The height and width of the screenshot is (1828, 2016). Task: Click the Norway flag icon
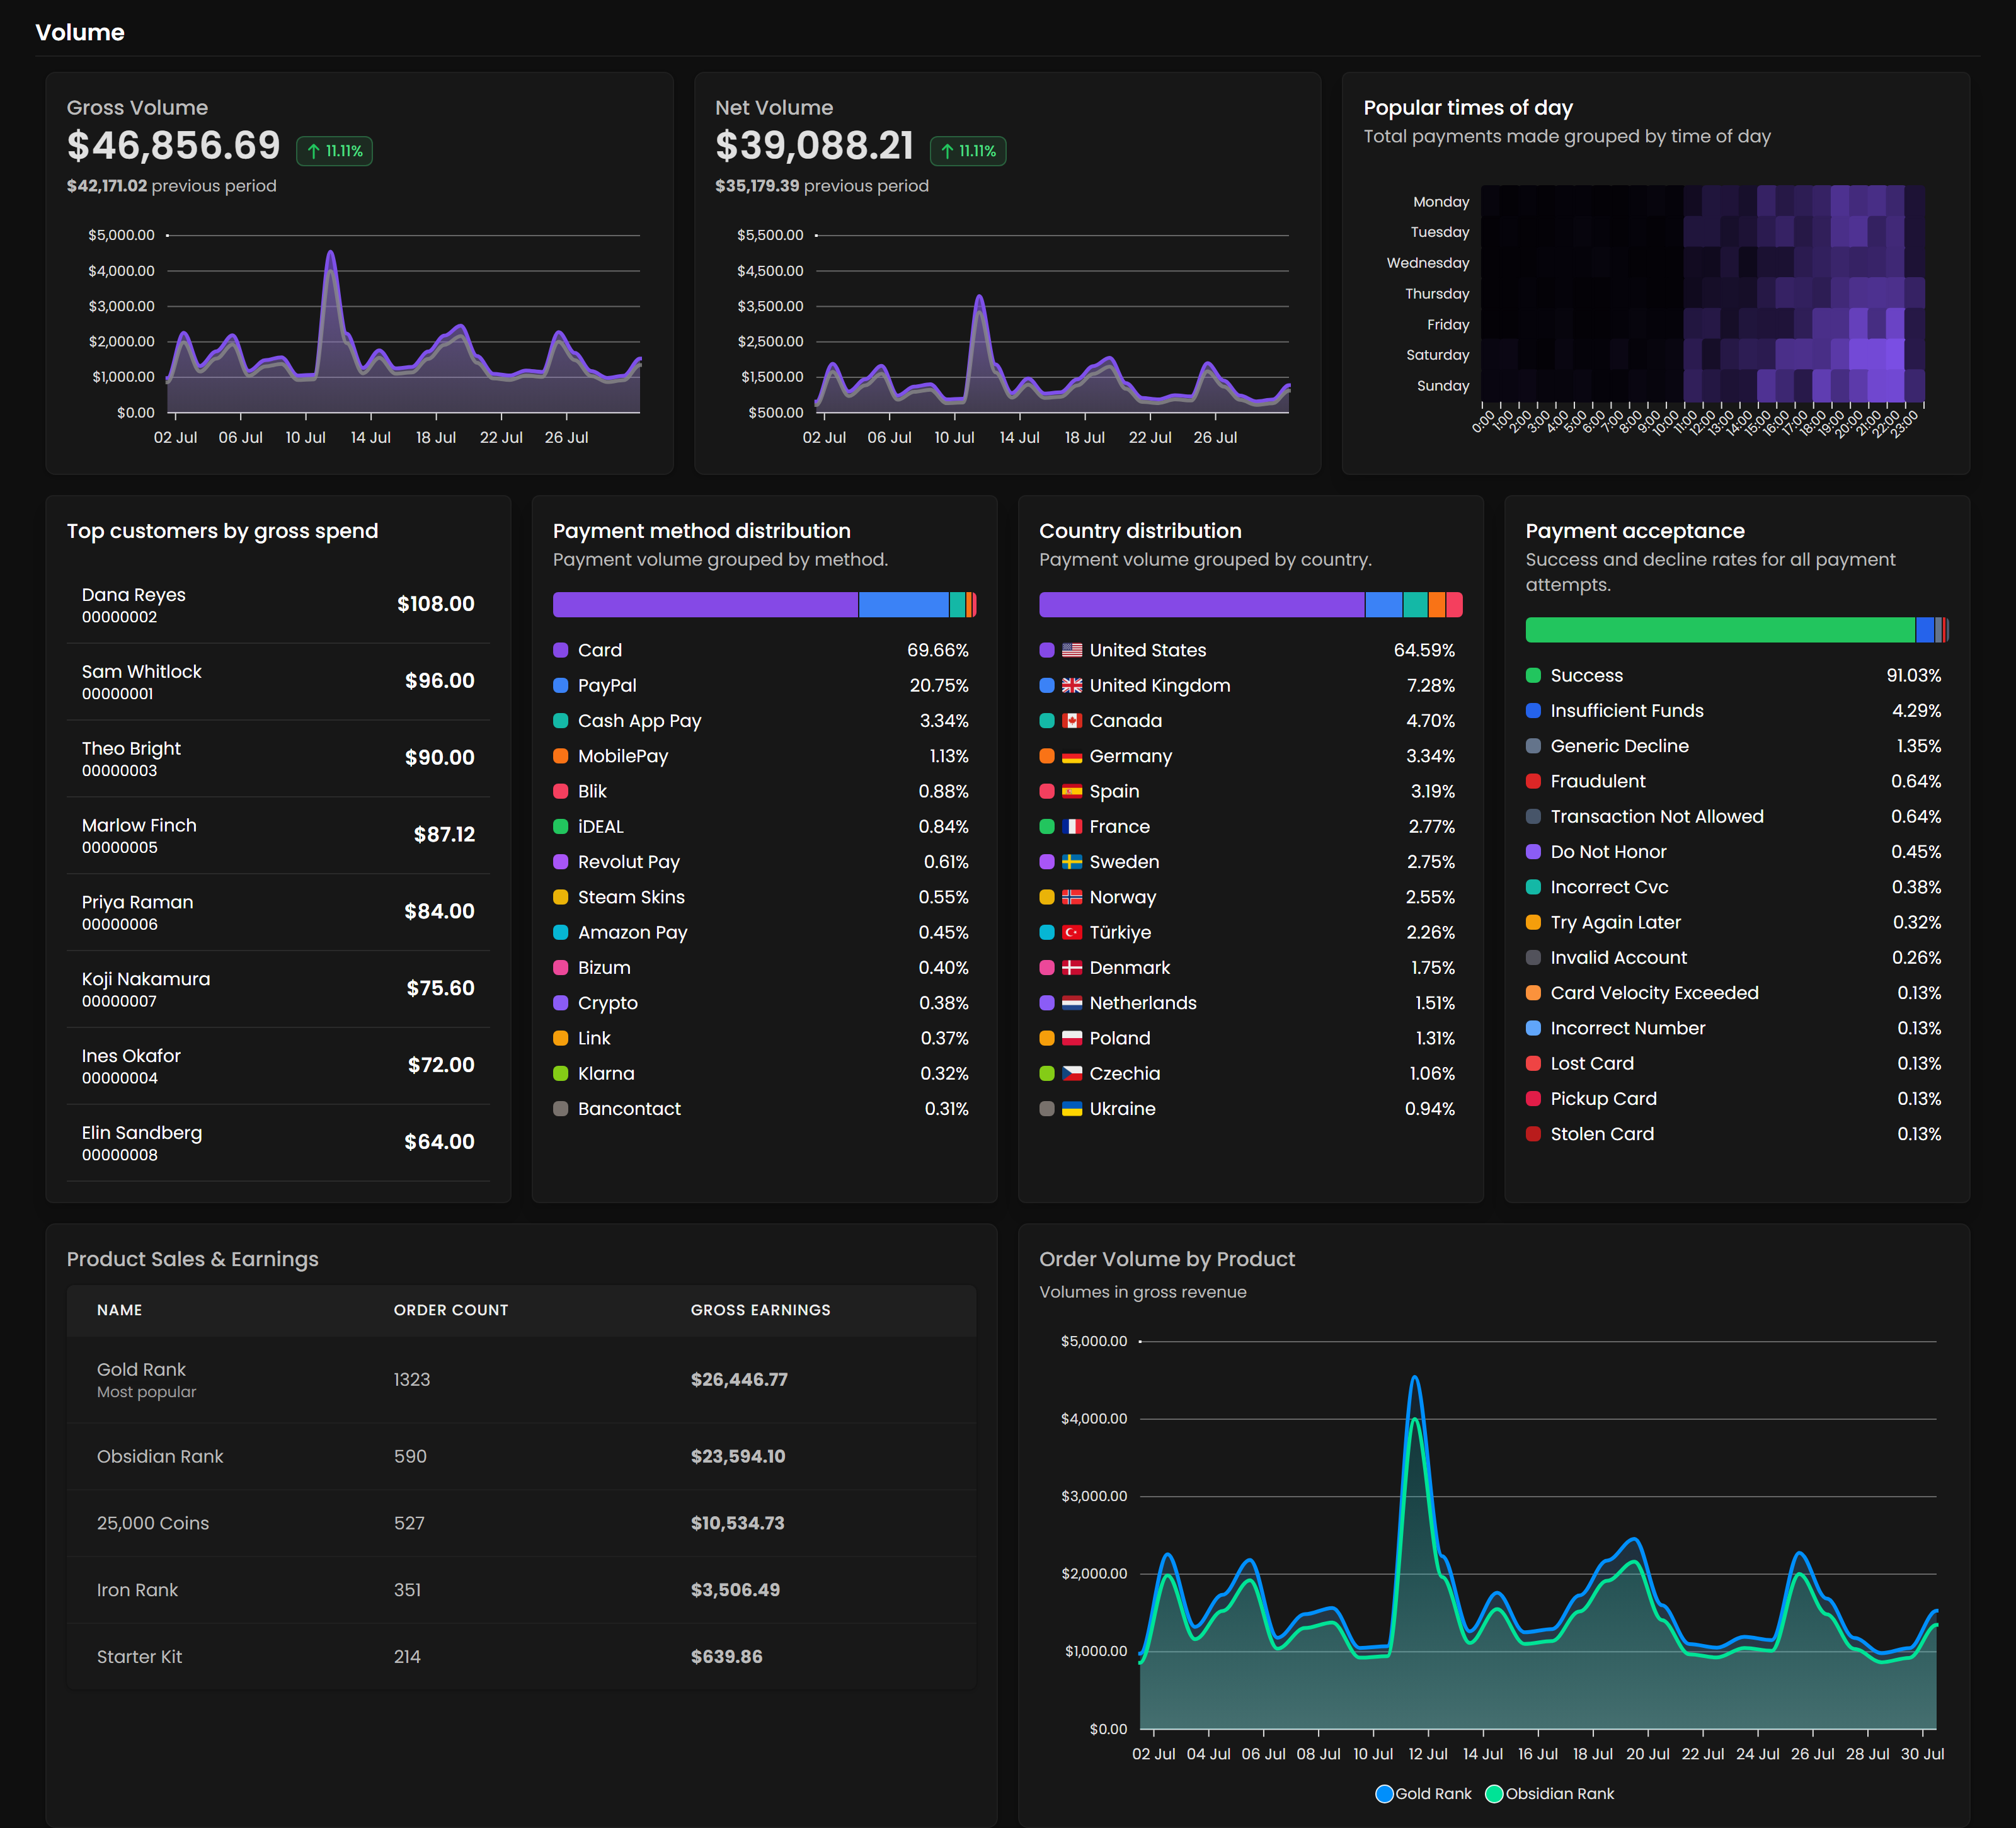click(1071, 897)
